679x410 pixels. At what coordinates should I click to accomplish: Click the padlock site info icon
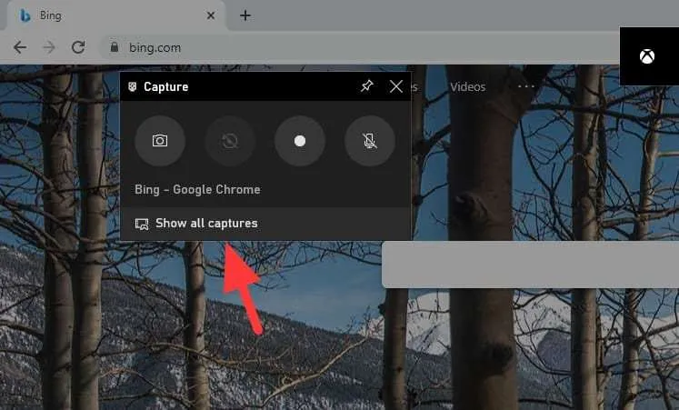click(x=115, y=46)
